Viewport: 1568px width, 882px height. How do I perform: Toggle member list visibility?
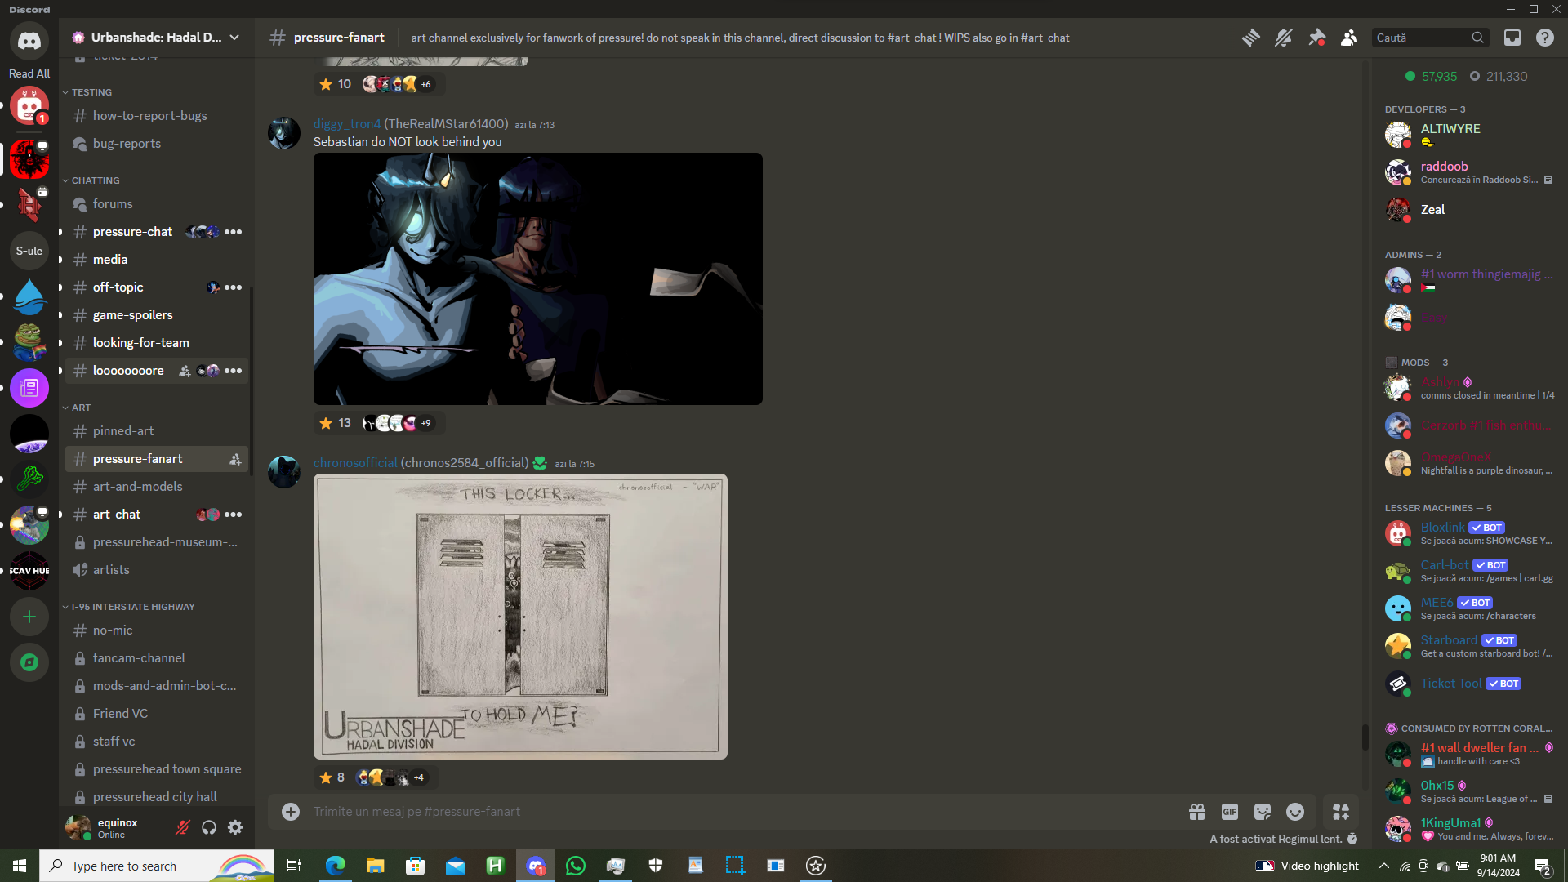(1349, 38)
